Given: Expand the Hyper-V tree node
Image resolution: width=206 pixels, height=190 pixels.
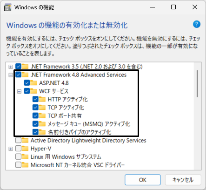Looking at the screenshot, I should coord(11,149).
